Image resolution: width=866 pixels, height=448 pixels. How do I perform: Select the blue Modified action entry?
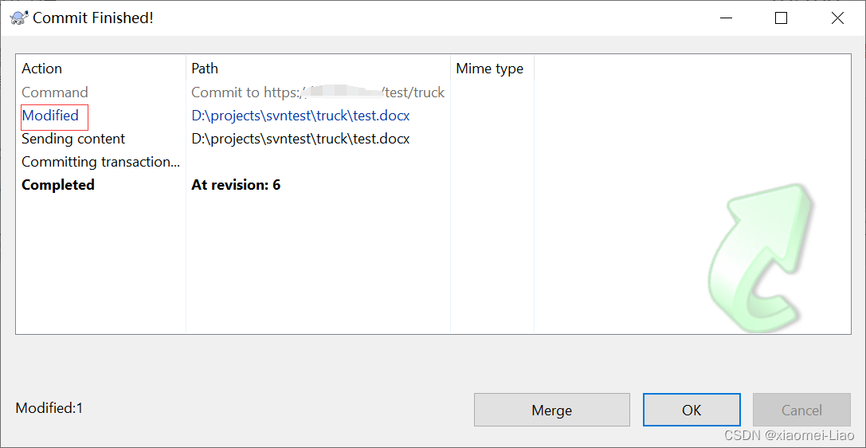point(50,116)
